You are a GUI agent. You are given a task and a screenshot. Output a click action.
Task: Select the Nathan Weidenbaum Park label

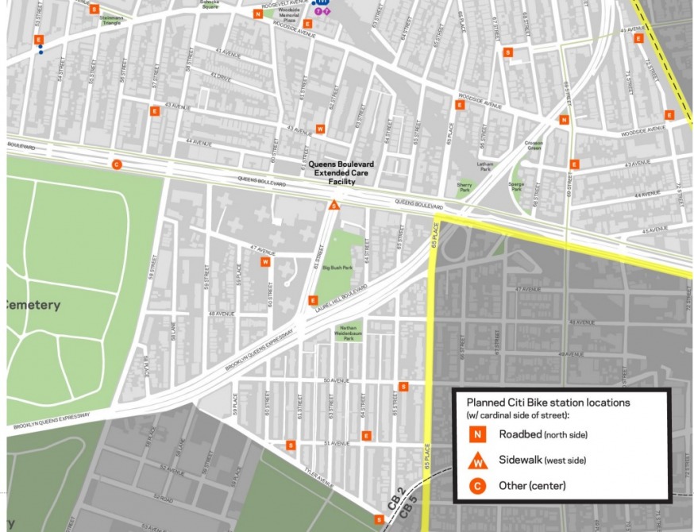(x=348, y=334)
